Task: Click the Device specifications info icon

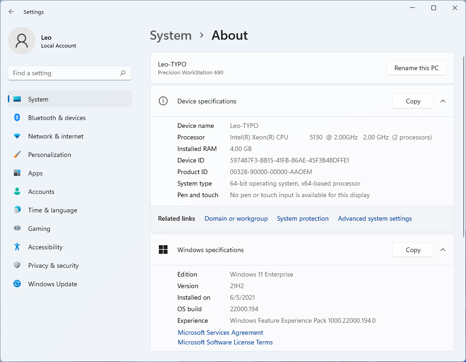Action: (163, 101)
